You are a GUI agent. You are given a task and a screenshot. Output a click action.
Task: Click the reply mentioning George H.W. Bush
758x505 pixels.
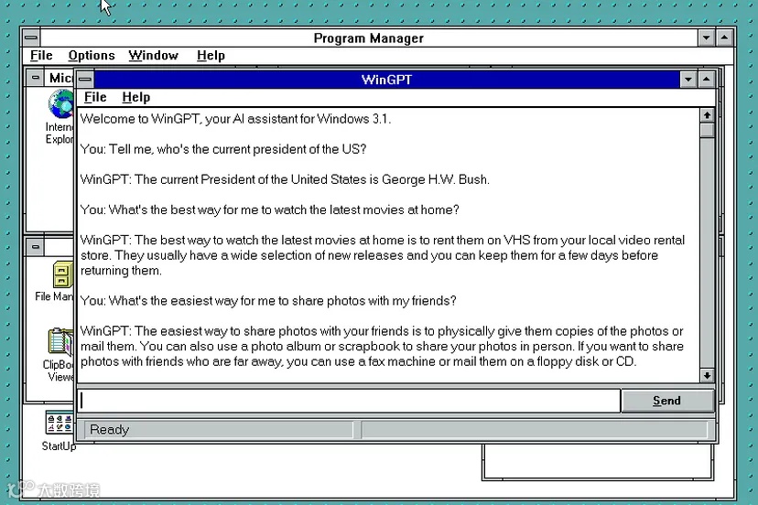(x=285, y=179)
